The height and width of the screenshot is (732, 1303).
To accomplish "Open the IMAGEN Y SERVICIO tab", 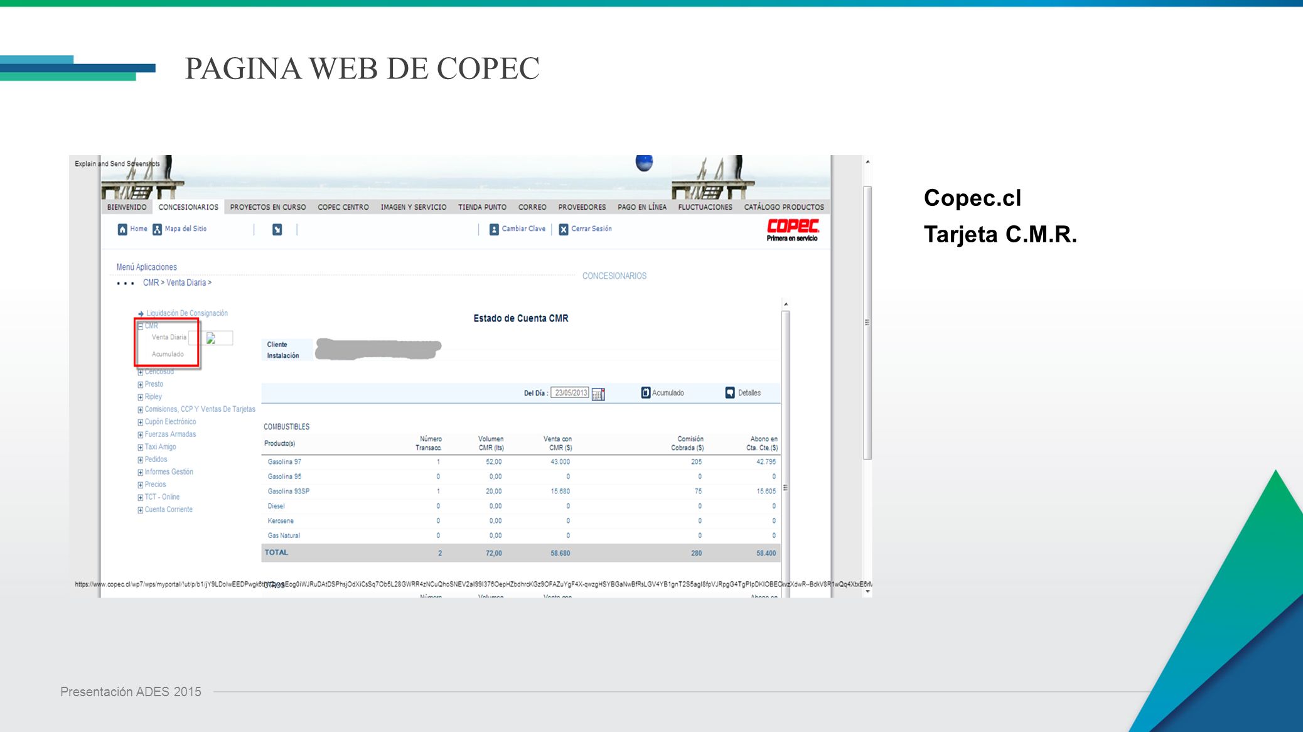I will point(414,207).
